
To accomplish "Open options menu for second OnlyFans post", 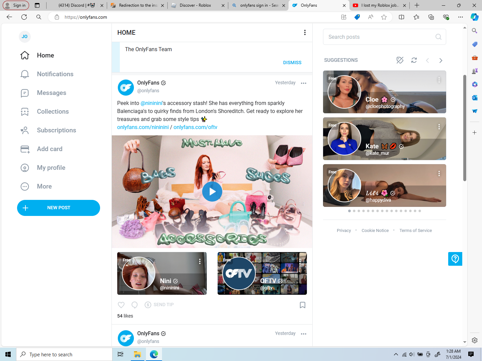I will [x=304, y=334].
